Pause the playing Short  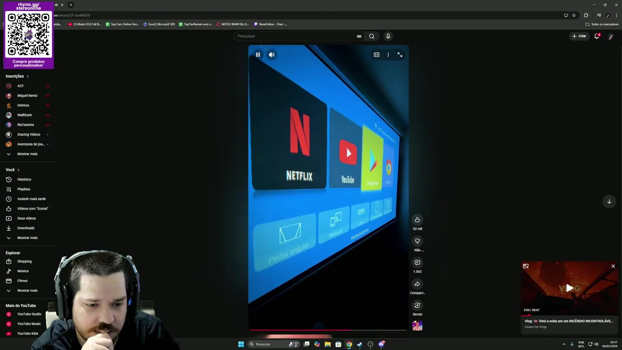pos(258,55)
